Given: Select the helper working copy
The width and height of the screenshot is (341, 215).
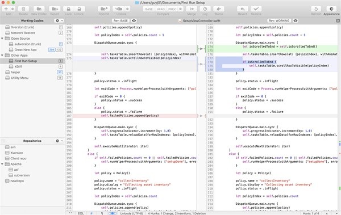Looking at the screenshot, I should pyautogui.click(x=32, y=72).
